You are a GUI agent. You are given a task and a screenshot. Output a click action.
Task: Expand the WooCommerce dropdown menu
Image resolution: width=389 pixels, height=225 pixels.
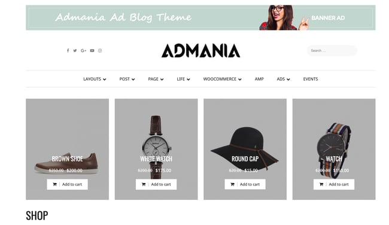(x=222, y=79)
